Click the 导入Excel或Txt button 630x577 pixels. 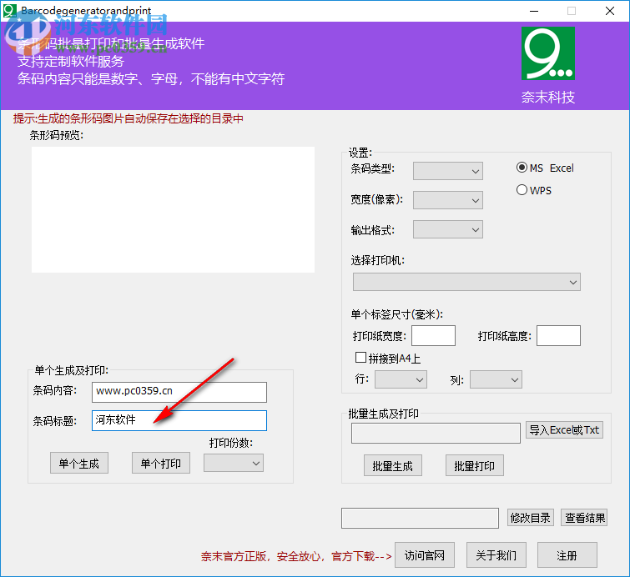[564, 430]
